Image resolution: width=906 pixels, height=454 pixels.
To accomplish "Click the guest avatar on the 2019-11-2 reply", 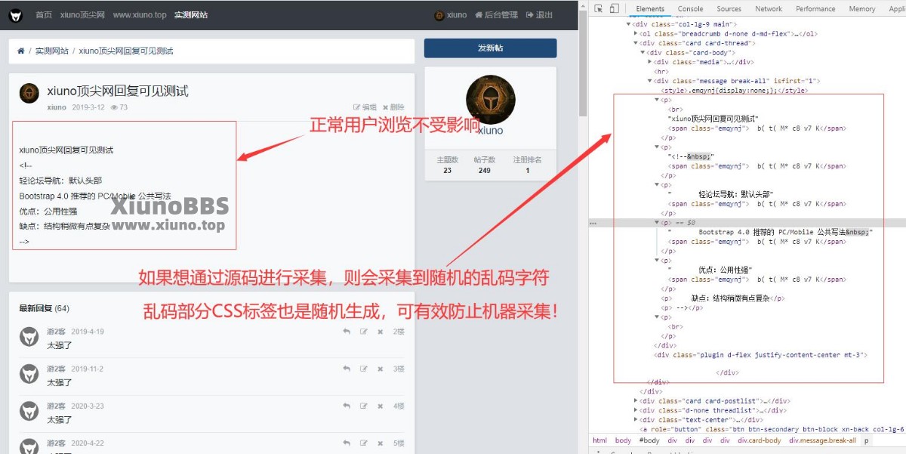I will tap(29, 374).
